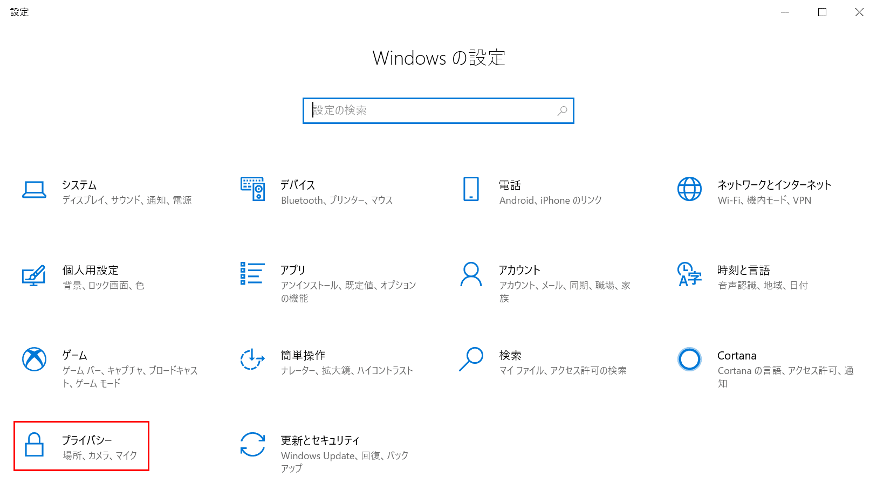
Task: Select the デバイス heading
Action: pos(298,185)
